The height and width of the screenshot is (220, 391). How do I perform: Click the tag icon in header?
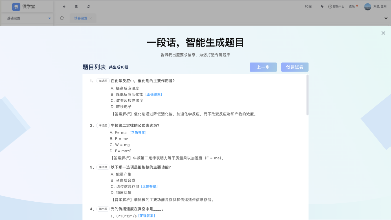tap(322, 6)
